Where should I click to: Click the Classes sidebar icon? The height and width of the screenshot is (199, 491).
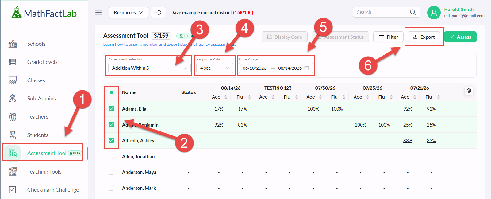(x=13, y=80)
